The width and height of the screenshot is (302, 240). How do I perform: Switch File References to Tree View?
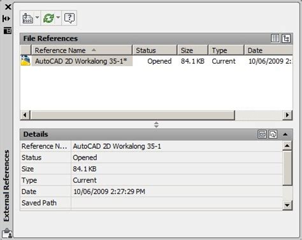pos(286,38)
